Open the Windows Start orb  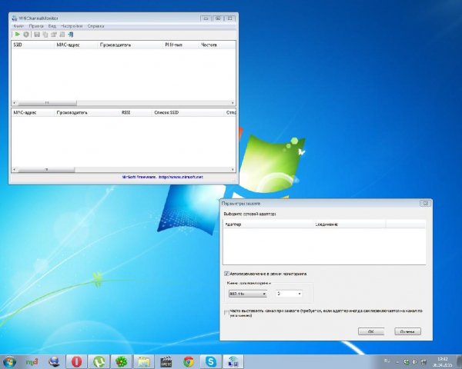[x=9, y=361]
